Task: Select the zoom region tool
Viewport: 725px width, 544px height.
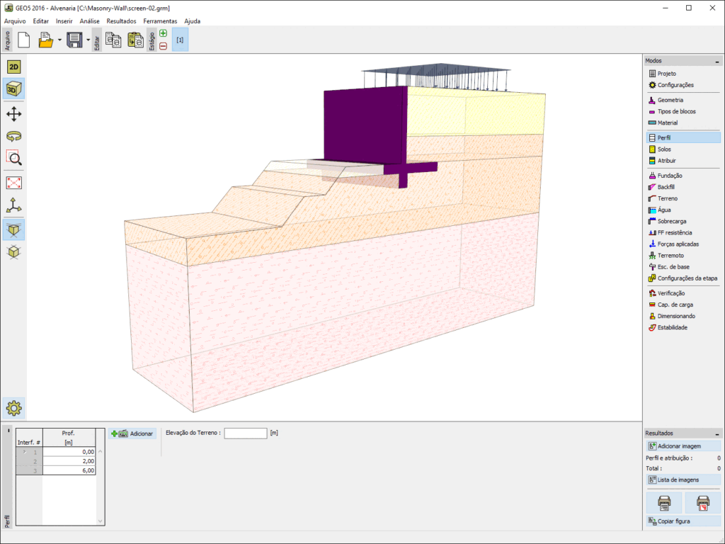Action: point(14,158)
